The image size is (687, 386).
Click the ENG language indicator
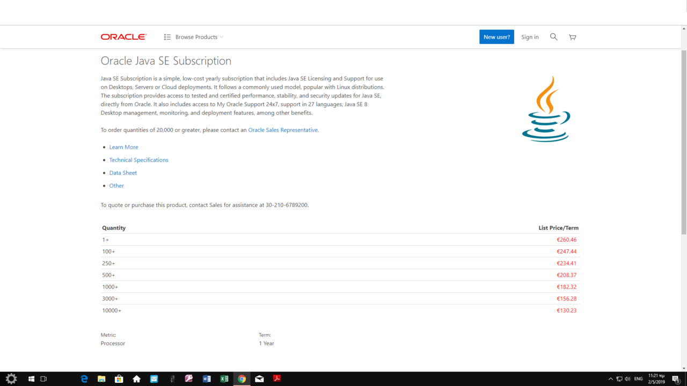tap(638, 379)
